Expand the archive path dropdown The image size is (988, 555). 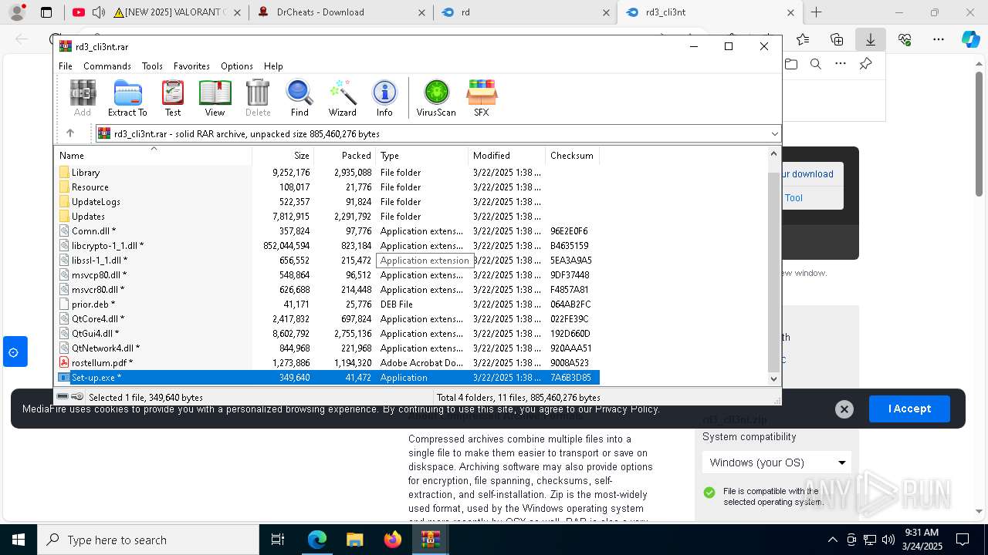click(x=774, y=133)
